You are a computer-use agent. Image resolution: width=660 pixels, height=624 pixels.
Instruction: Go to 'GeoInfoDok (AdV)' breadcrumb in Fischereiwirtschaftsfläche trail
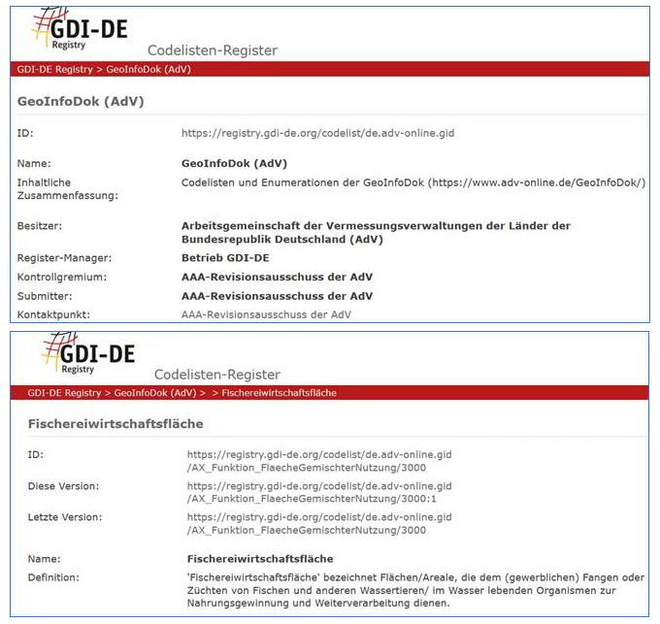click(x=155, y=393)
